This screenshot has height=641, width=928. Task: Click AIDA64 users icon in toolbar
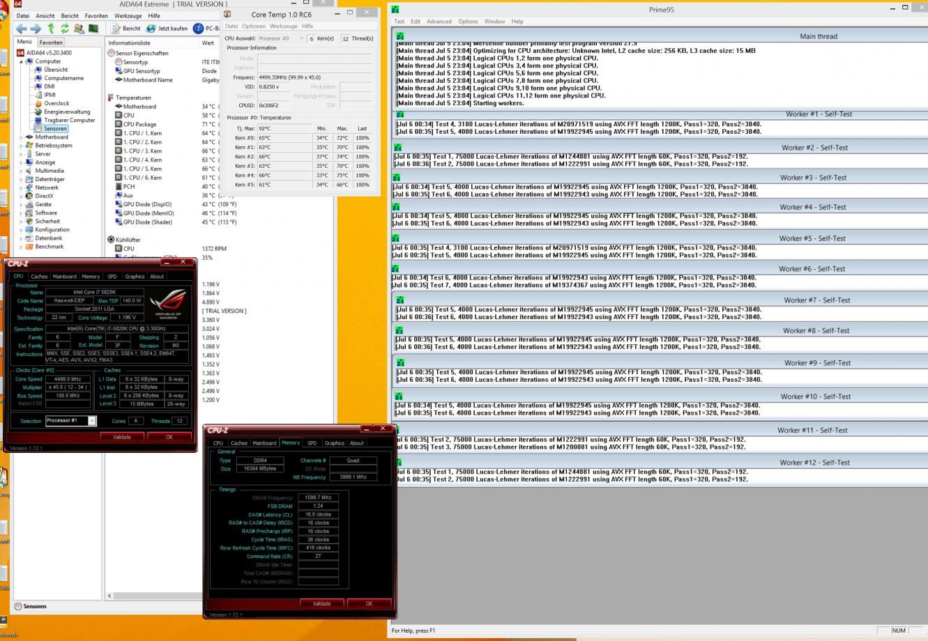coord(78,29)
